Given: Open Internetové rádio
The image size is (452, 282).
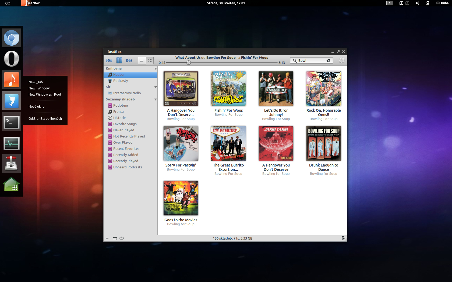Looking at the screenshot, I should (x=130, y=93).
